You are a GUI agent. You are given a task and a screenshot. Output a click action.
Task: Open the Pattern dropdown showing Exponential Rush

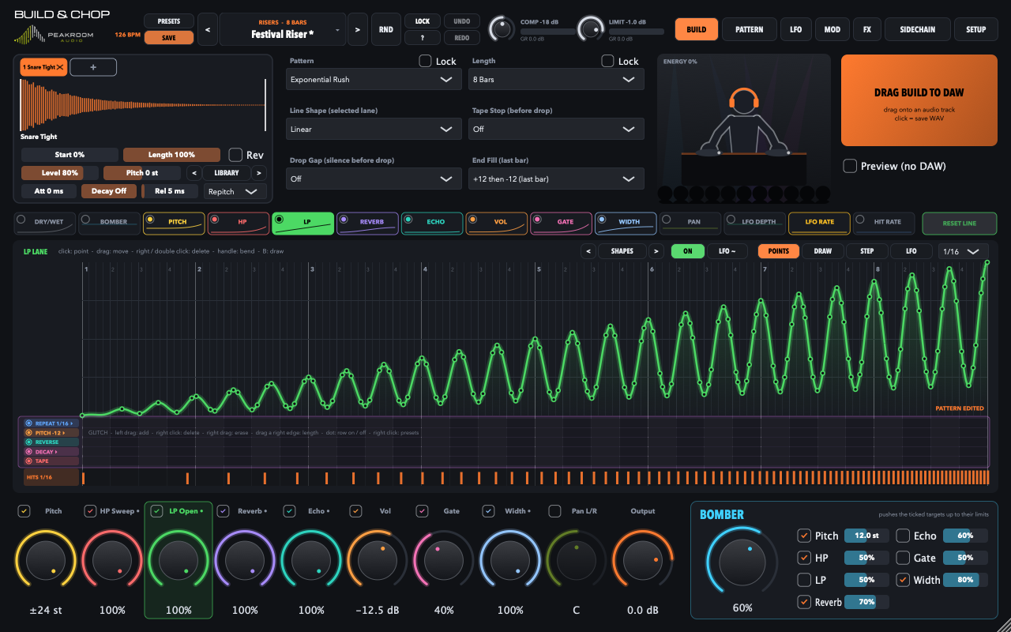(x=374, y=79)
